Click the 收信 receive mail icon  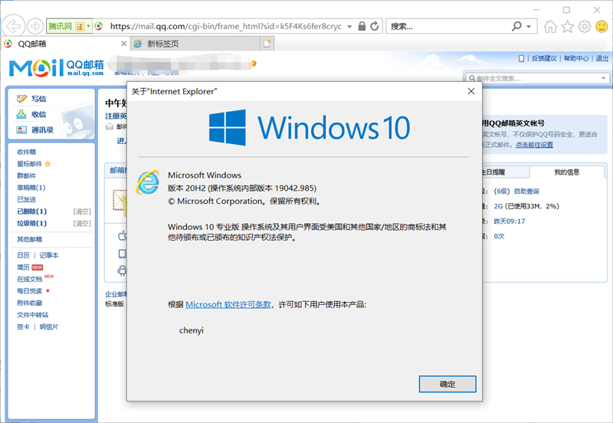click(21, 114)
